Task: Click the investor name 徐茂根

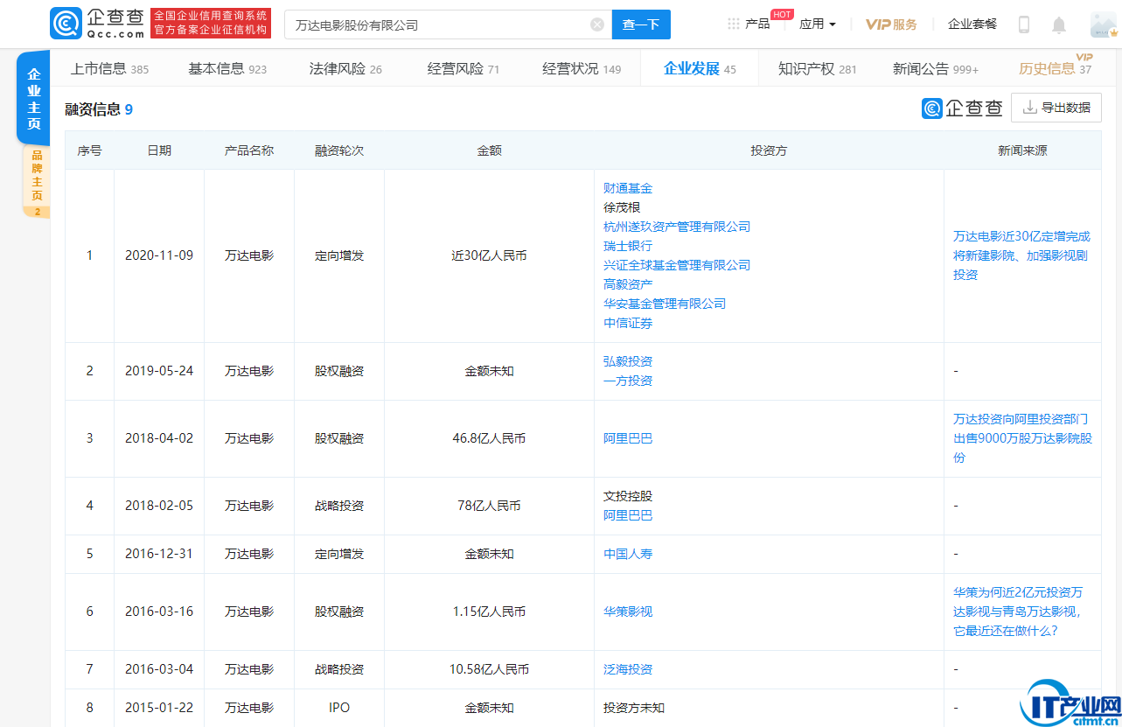Action: [x=622, y=207]
